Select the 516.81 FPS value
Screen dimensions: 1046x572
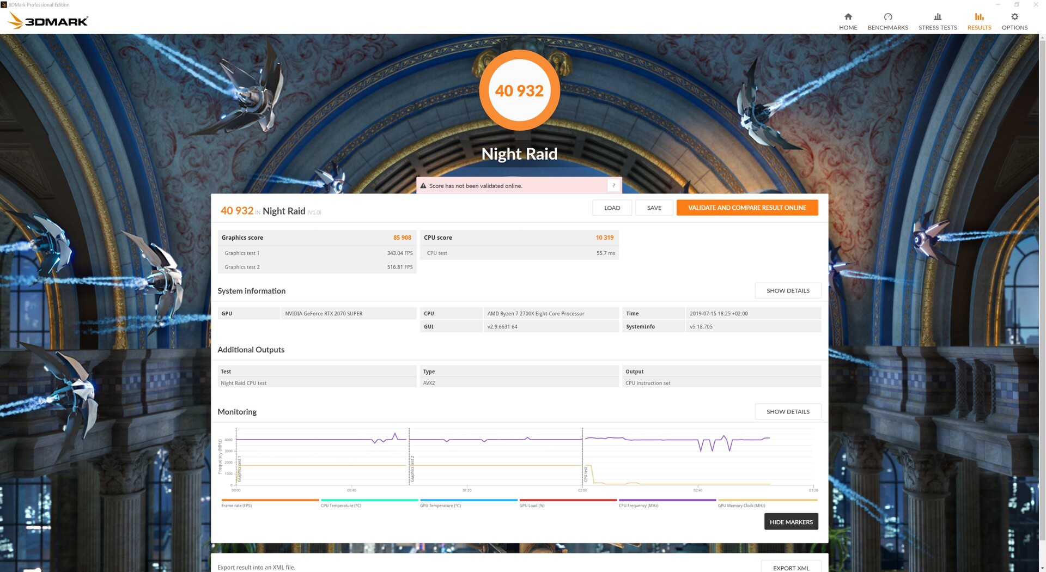point(400,267)
